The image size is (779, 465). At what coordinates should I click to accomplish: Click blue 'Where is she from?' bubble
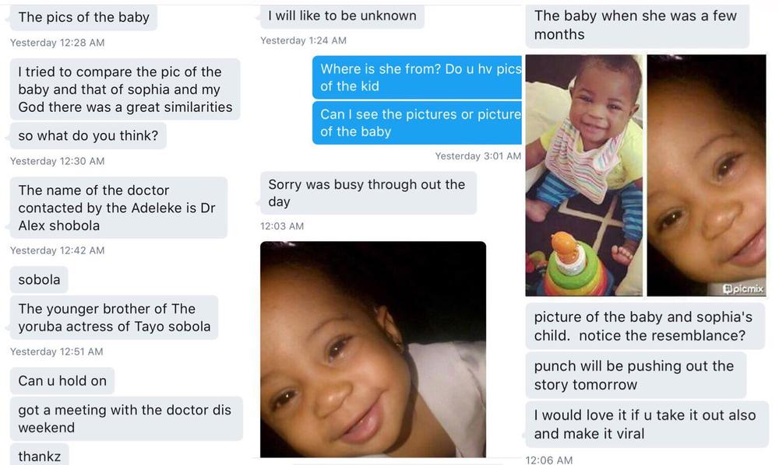pos(418,77)
